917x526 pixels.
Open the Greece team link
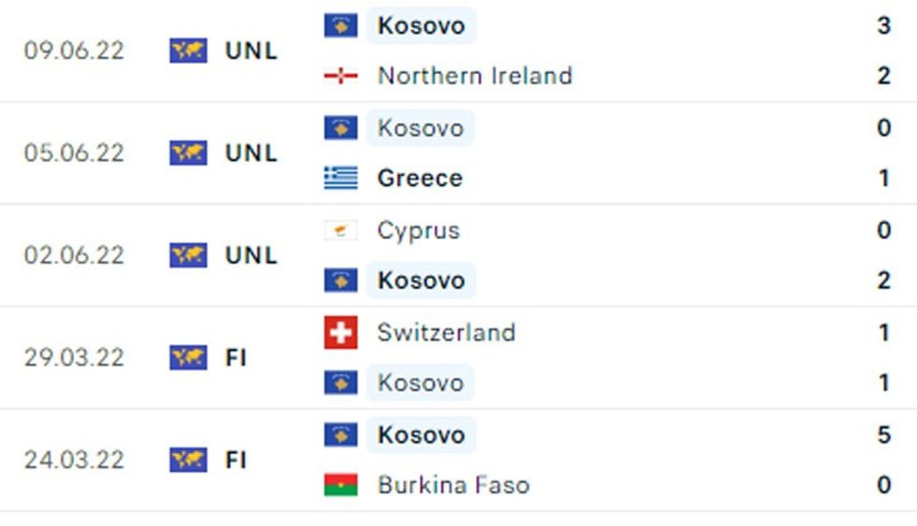(419, 178)
